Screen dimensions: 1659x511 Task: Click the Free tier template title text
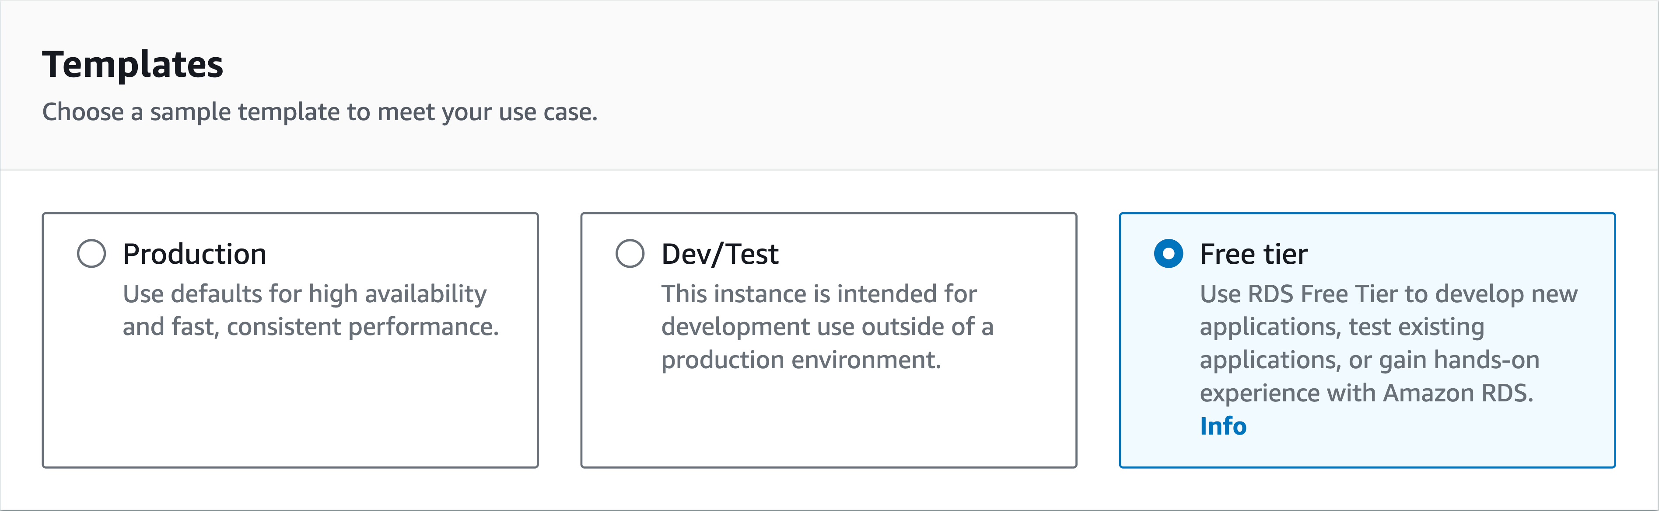pos(1253,254)
